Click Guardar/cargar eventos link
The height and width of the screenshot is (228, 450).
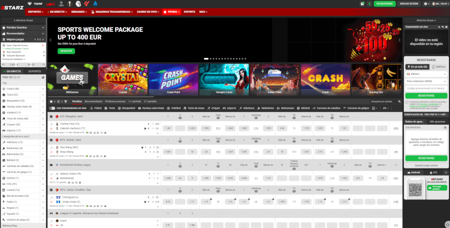pos(426,165)
